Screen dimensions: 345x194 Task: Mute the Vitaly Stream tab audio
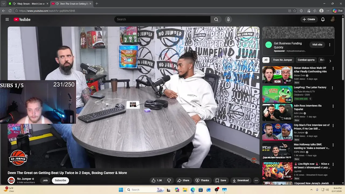(x=14, y=4)
